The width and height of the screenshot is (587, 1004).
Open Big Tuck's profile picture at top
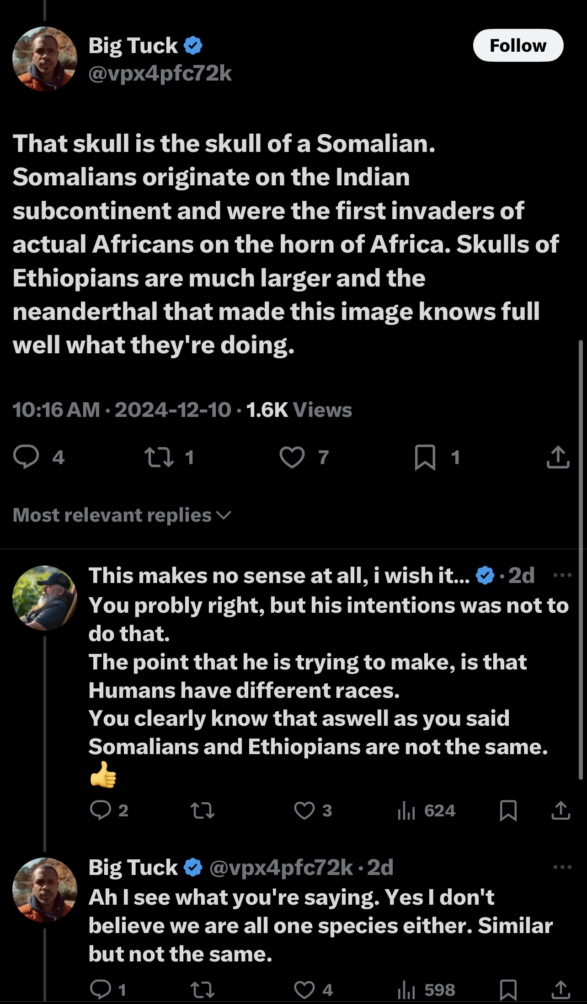pyautogui.click(x=45, y=59)
